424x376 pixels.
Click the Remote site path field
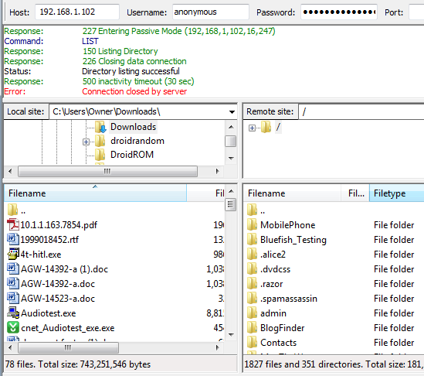point(361,111)
